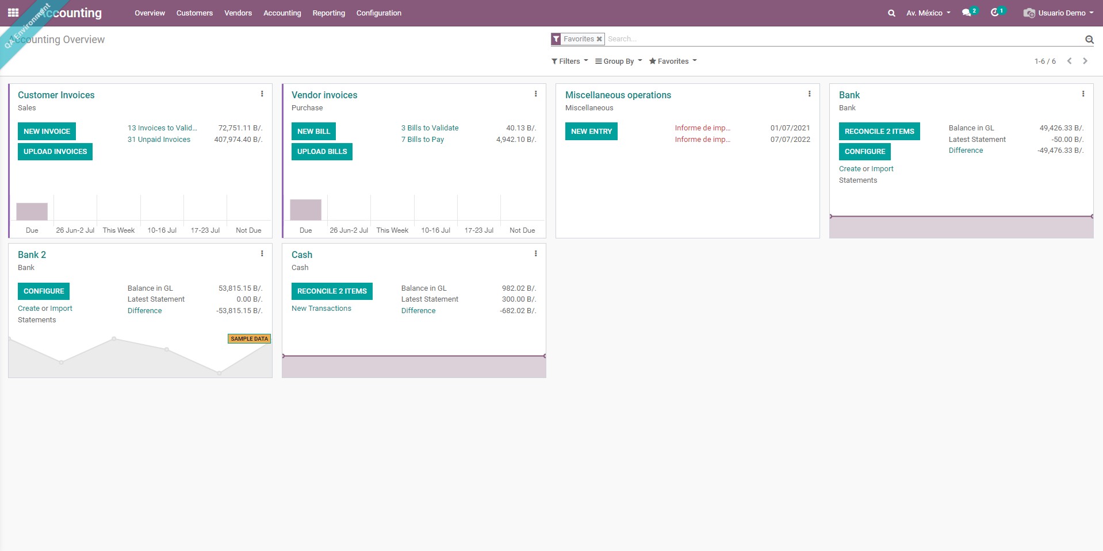Expand the Group By dropdown
The height and width of the screenshot is (551, 1103).
[x=618, y=61]
